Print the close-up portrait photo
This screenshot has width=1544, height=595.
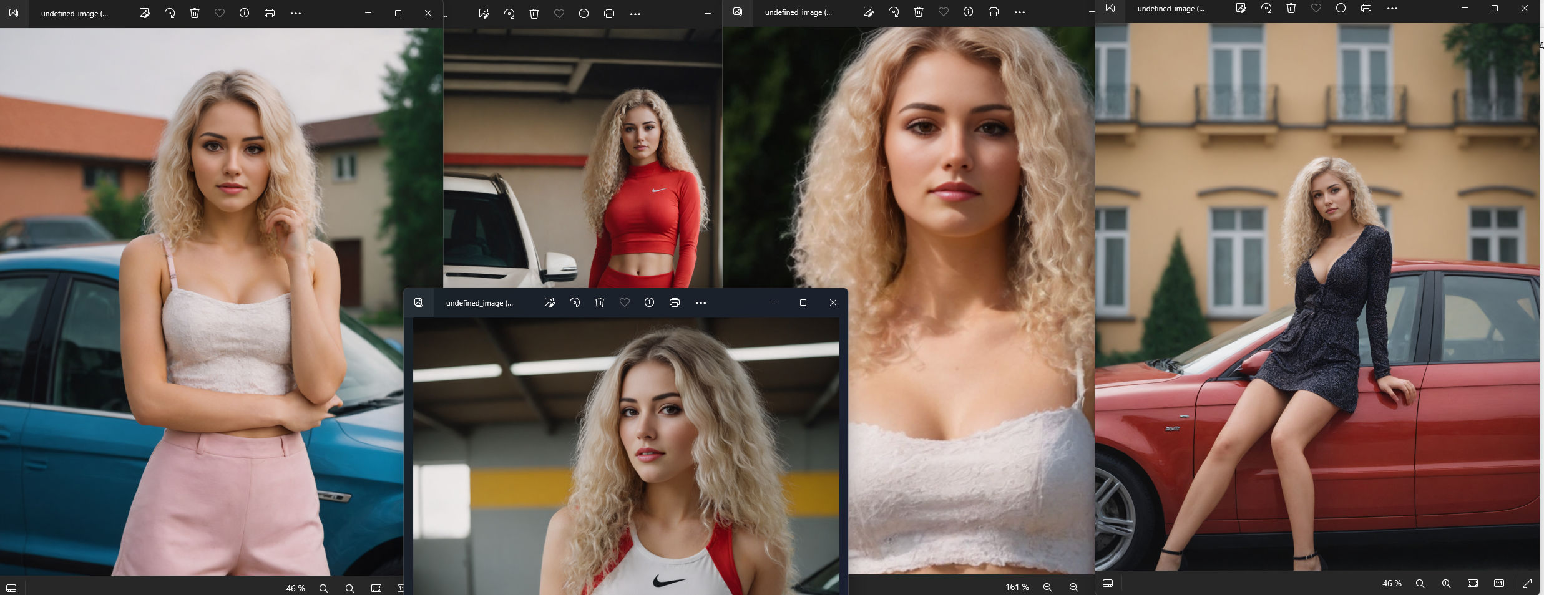click(994, 12)
